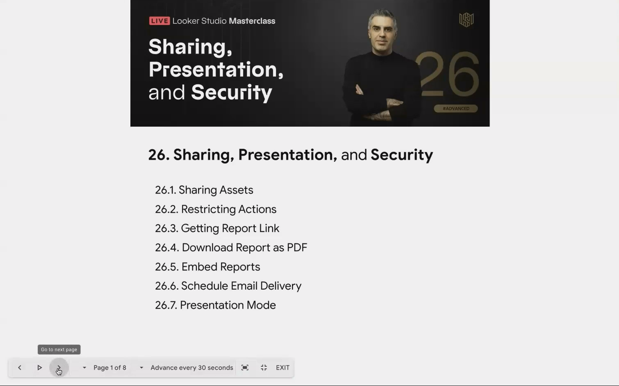Click the EXIT button
619x386 pixels.
point(283,368)
